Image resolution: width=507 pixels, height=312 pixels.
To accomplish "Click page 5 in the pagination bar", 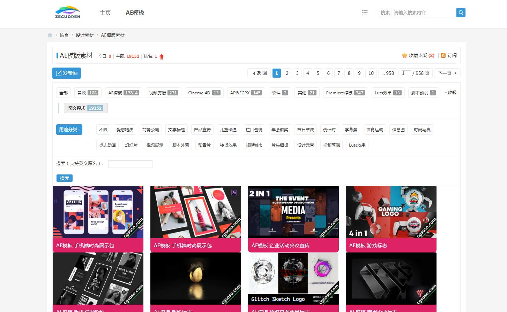I will coord(318,73).
